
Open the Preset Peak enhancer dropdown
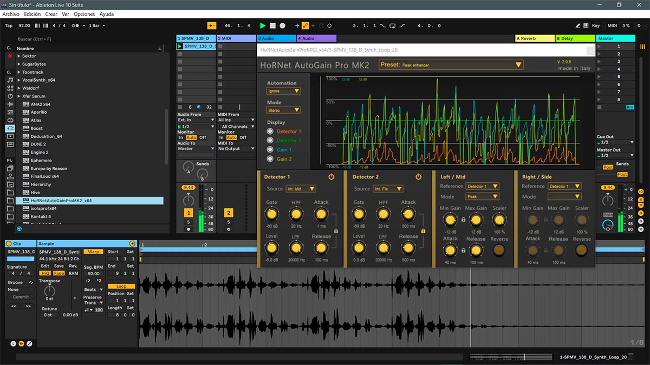(x=451, y=65)
